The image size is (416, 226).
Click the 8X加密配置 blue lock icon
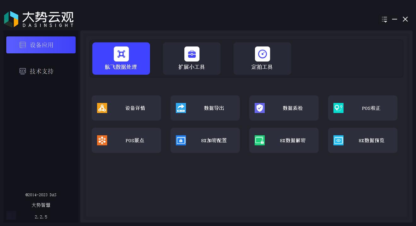coord(181,140)
